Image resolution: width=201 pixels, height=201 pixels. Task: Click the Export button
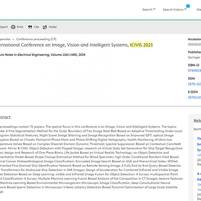pyautogui.click(x=4, y=27)
